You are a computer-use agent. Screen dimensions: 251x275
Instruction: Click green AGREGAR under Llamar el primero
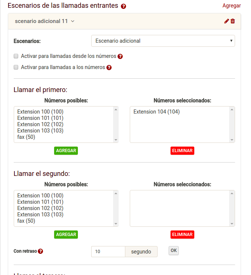[66, 151]
